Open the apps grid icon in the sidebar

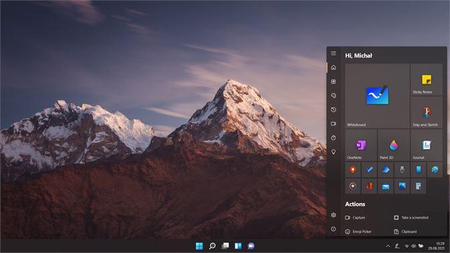pyautogui.click(x=333, y=82)
